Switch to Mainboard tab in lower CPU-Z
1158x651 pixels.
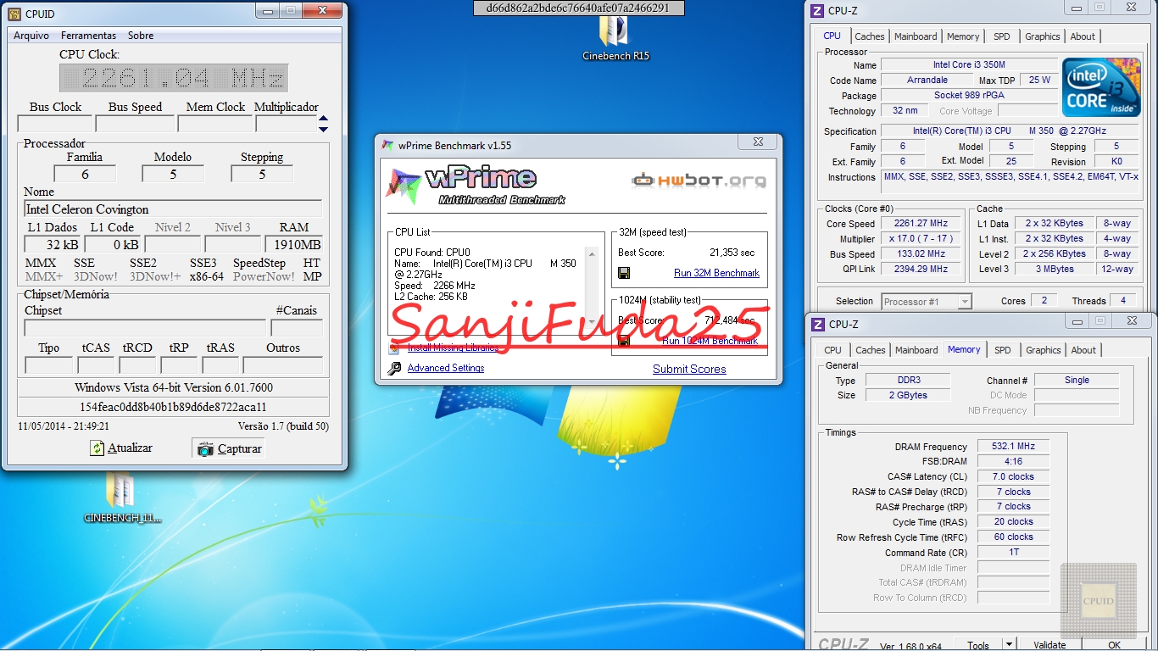[916, 350]
